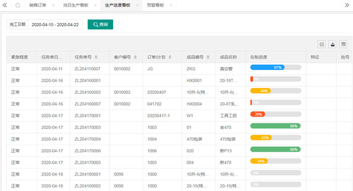Click task number ZL204180001
The width and height of the screenshot is (353, 191).
coord(88,174)
